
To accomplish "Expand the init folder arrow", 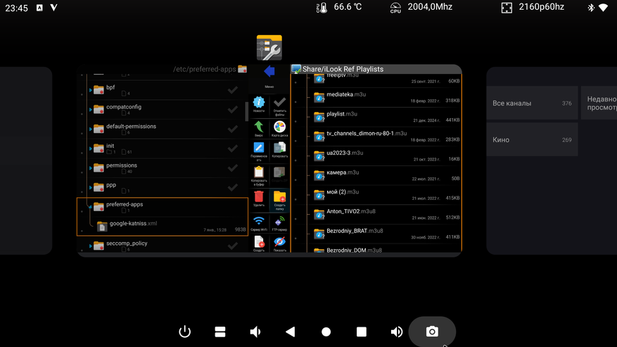I will pos(91,149).
